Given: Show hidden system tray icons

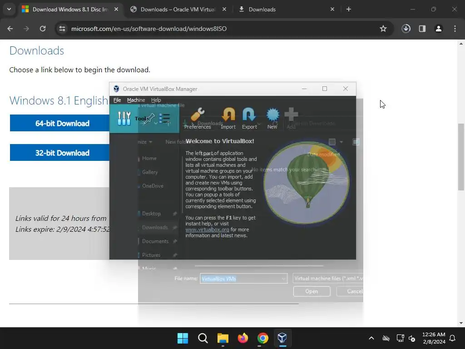Looking at the screenshot, I should [x=371, y=338].
